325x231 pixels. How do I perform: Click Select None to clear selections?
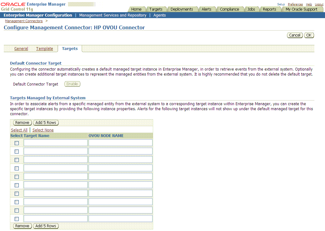(43, 130)
